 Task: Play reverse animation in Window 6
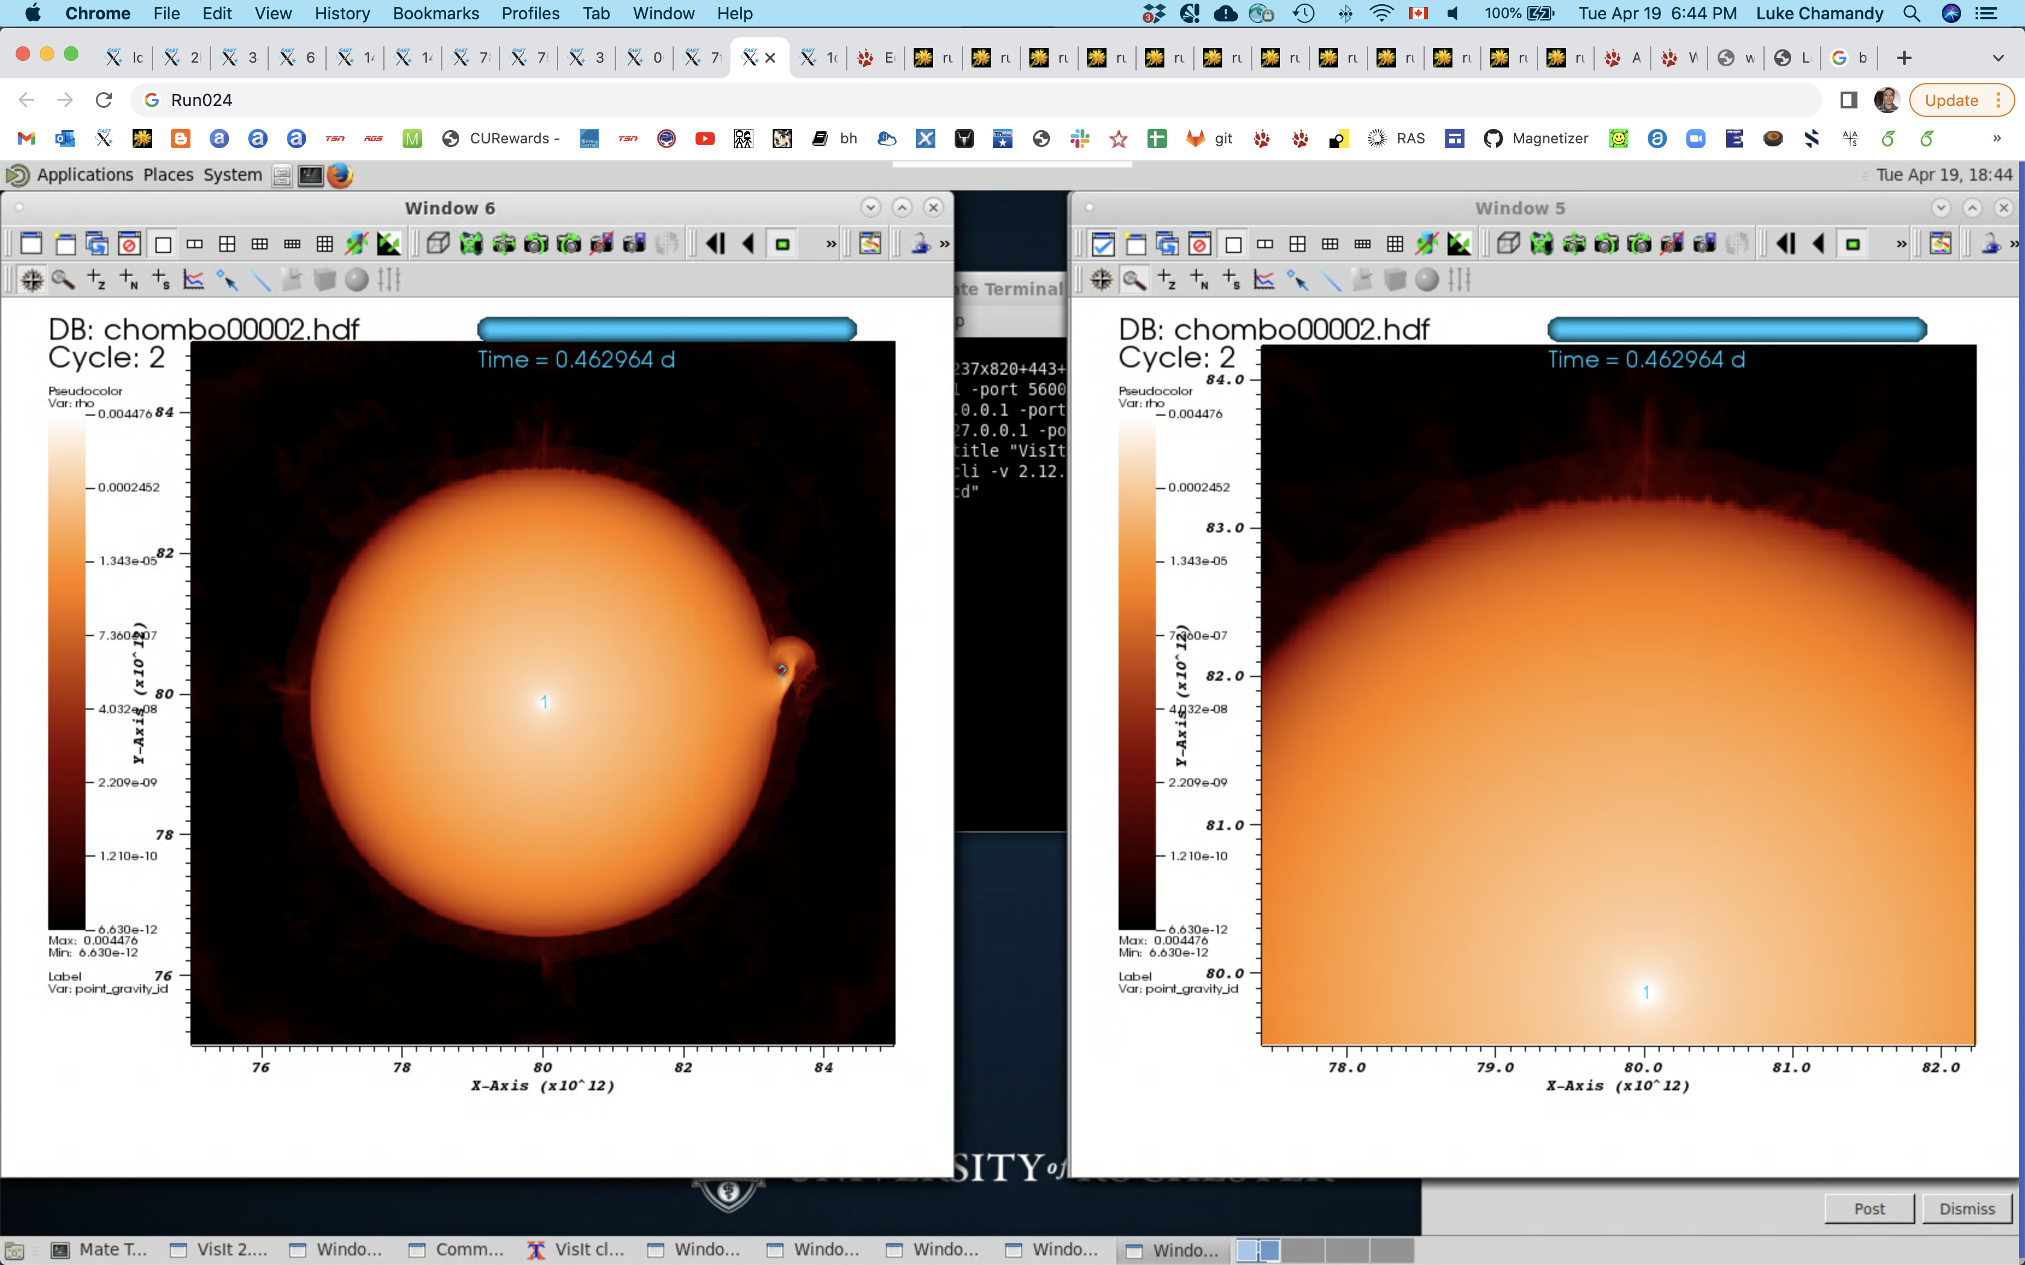[749, 243]
